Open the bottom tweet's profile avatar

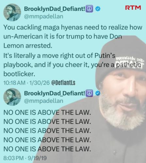click(x=12, y=97)
